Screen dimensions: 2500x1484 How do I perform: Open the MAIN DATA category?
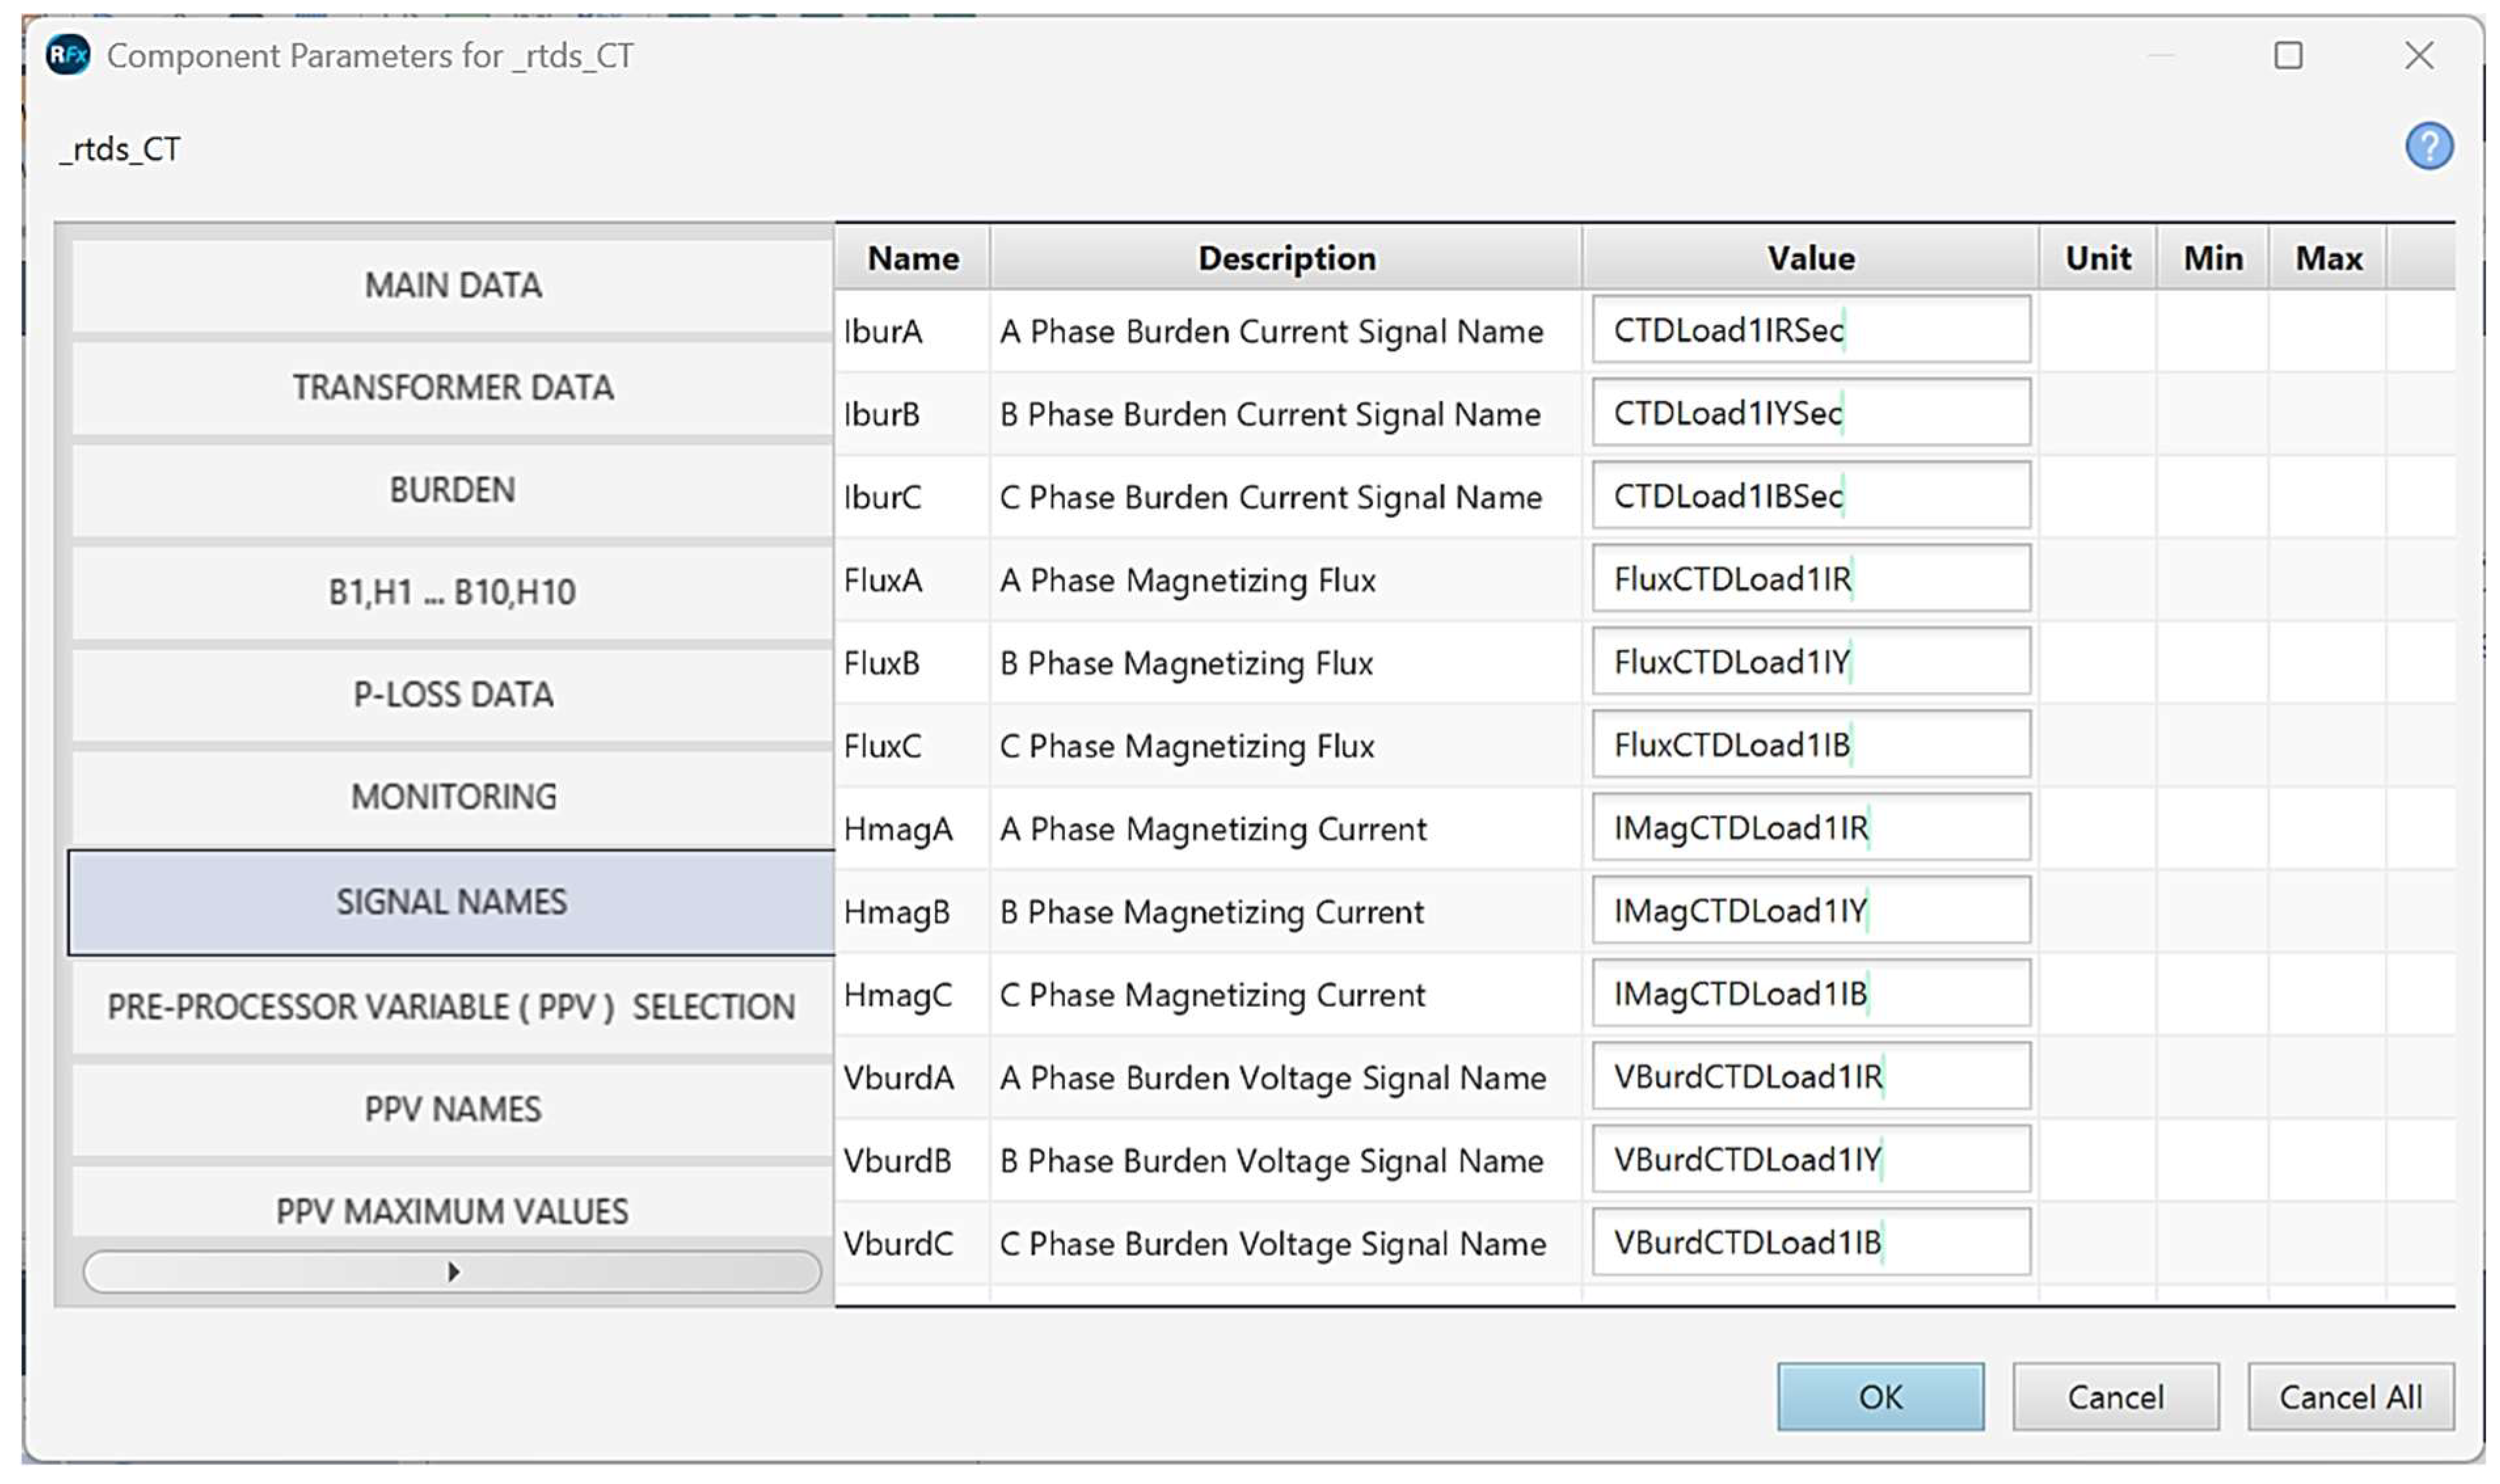[x=452, y=285]
